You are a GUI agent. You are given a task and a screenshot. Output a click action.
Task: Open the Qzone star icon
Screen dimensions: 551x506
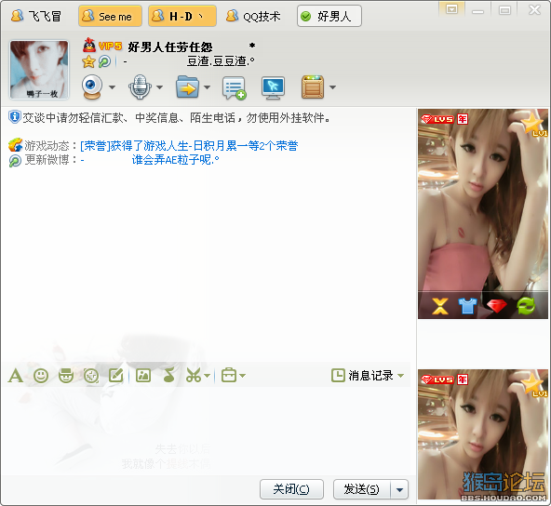click(x=88, y=61)
